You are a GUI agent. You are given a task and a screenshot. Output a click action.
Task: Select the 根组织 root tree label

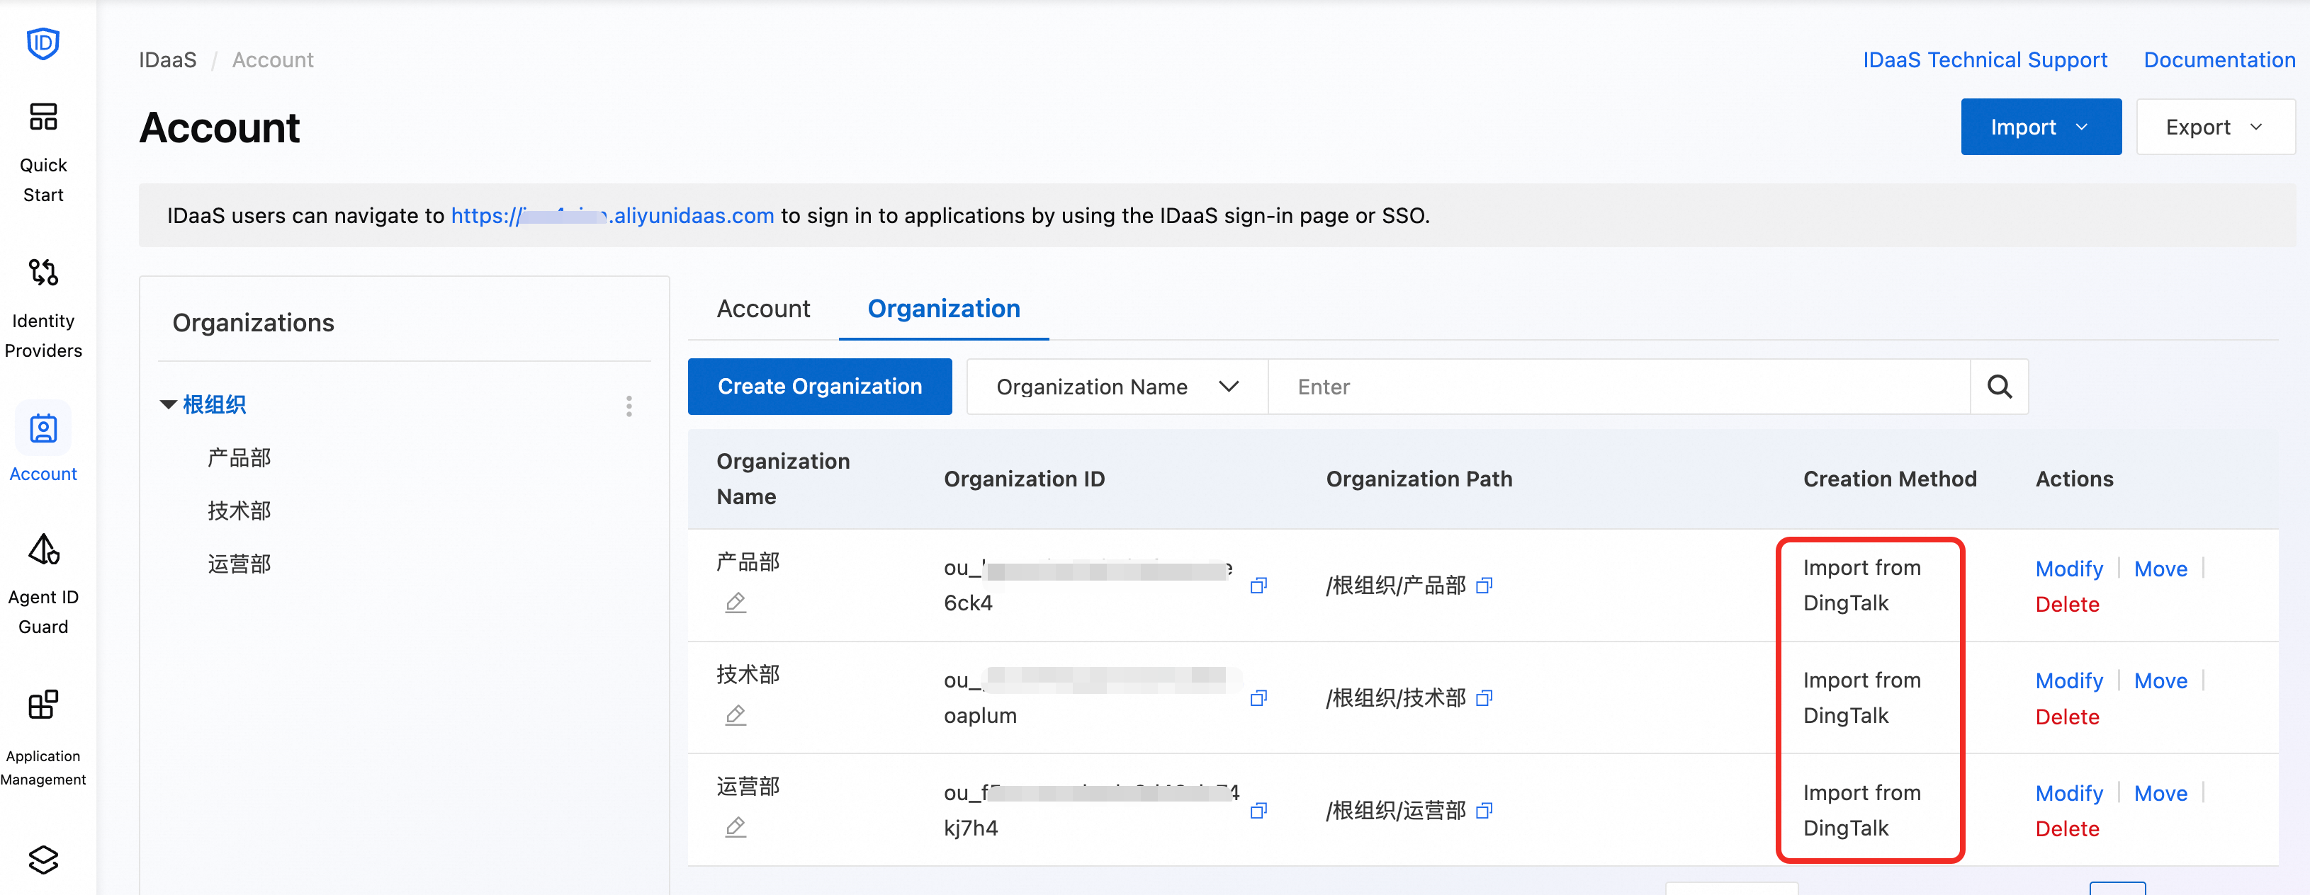point(214,405)
